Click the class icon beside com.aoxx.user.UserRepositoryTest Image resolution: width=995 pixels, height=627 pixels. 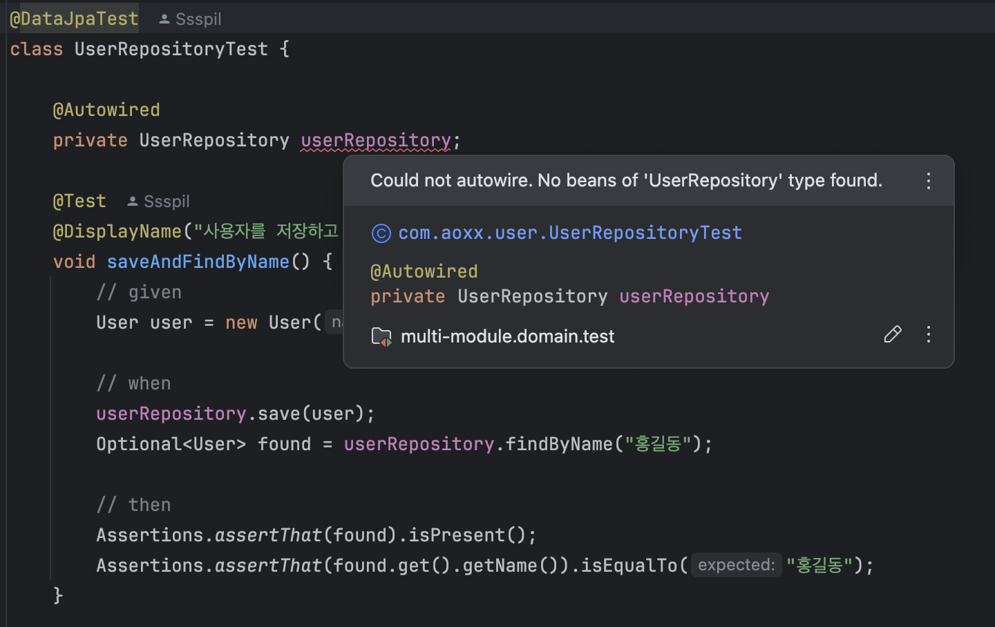tap(381, 233)
